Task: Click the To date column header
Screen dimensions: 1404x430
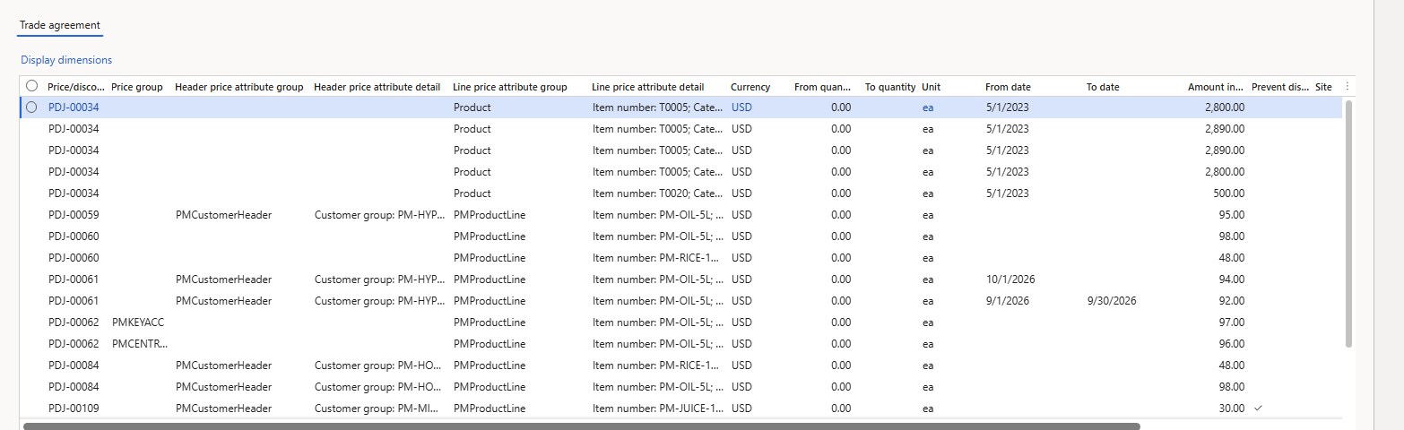Action: click(1103, 87)
